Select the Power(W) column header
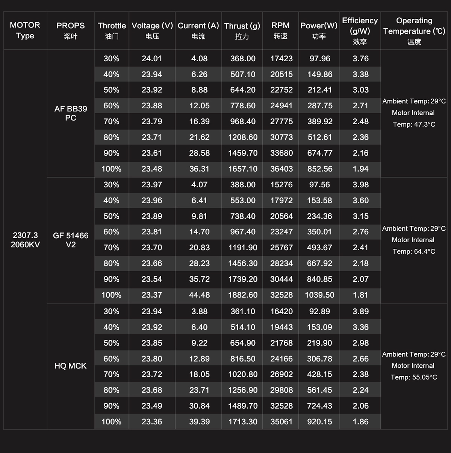The width and height of the screenshot is (451, 453). (319, 30)
